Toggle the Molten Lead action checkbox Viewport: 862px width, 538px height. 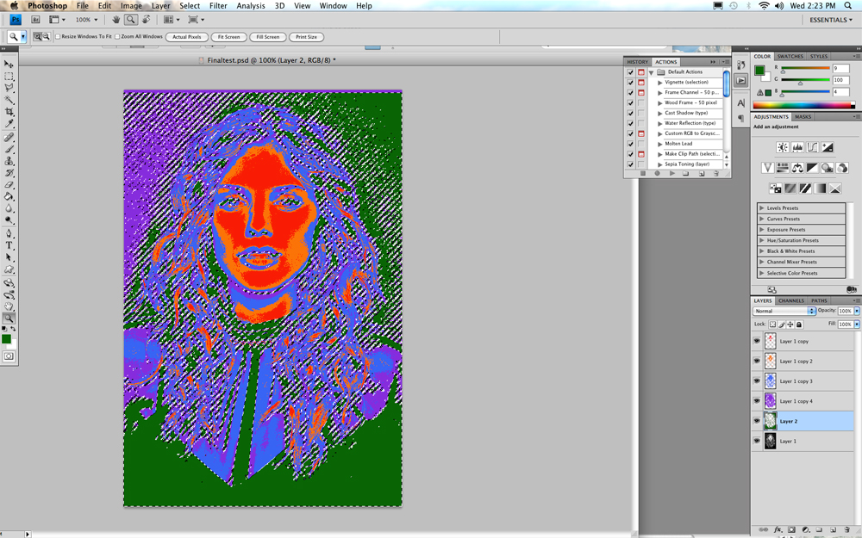(x=631, y=144)
